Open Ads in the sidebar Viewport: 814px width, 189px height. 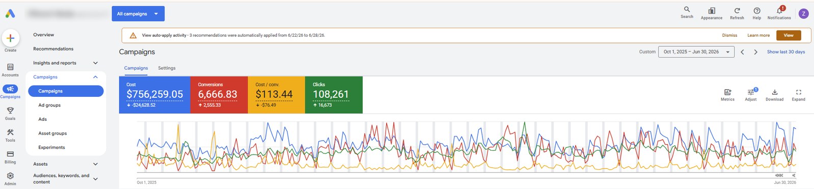pyautogui.click(x=42, y=119)
